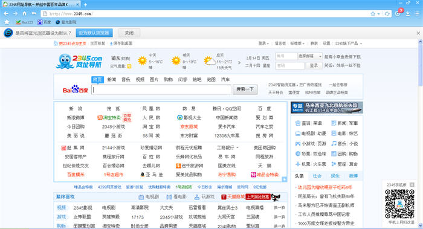The image size is (423, 229).
Task: Open the browser main menu icon
Action: click(417, 13)
